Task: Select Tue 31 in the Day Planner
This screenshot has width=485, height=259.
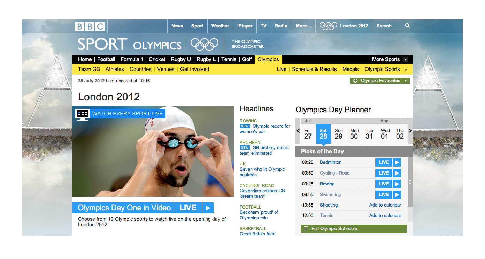Action: coord(369,134)
